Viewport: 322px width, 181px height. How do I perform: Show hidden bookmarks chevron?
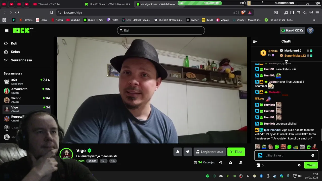(x=314, y=20)
